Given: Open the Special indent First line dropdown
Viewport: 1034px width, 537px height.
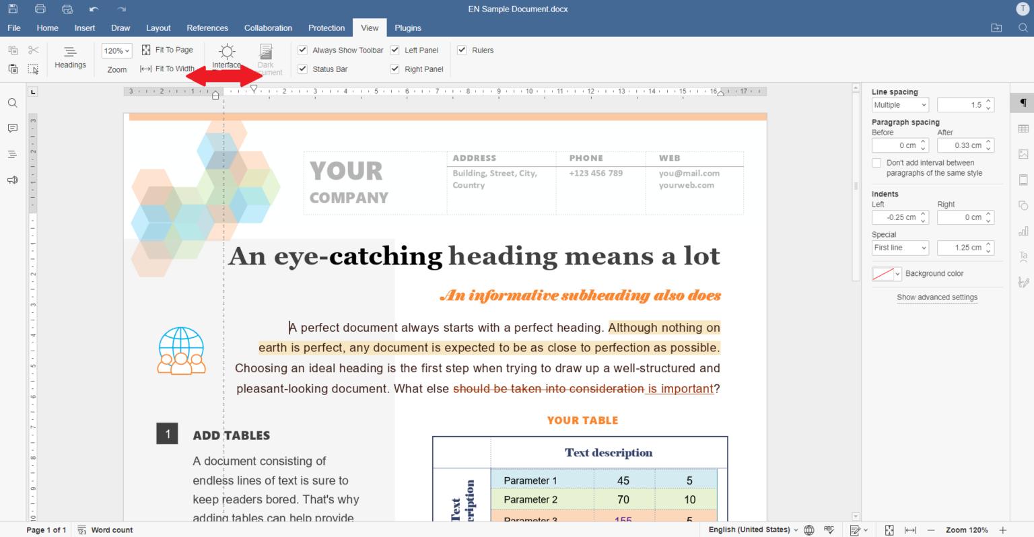Looking at the screenshot, I should point(900,248).
